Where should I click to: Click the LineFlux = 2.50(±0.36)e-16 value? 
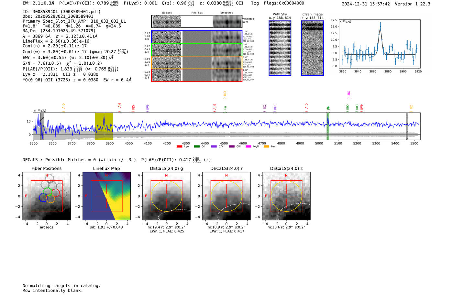(x=56, y=41)
